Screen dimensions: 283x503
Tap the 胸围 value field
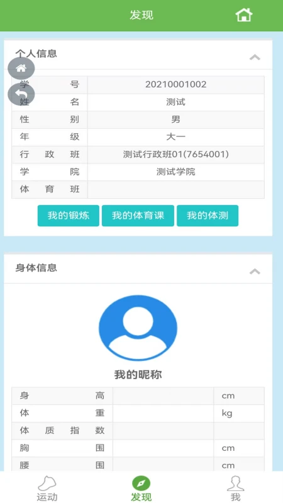click(163, 448)
